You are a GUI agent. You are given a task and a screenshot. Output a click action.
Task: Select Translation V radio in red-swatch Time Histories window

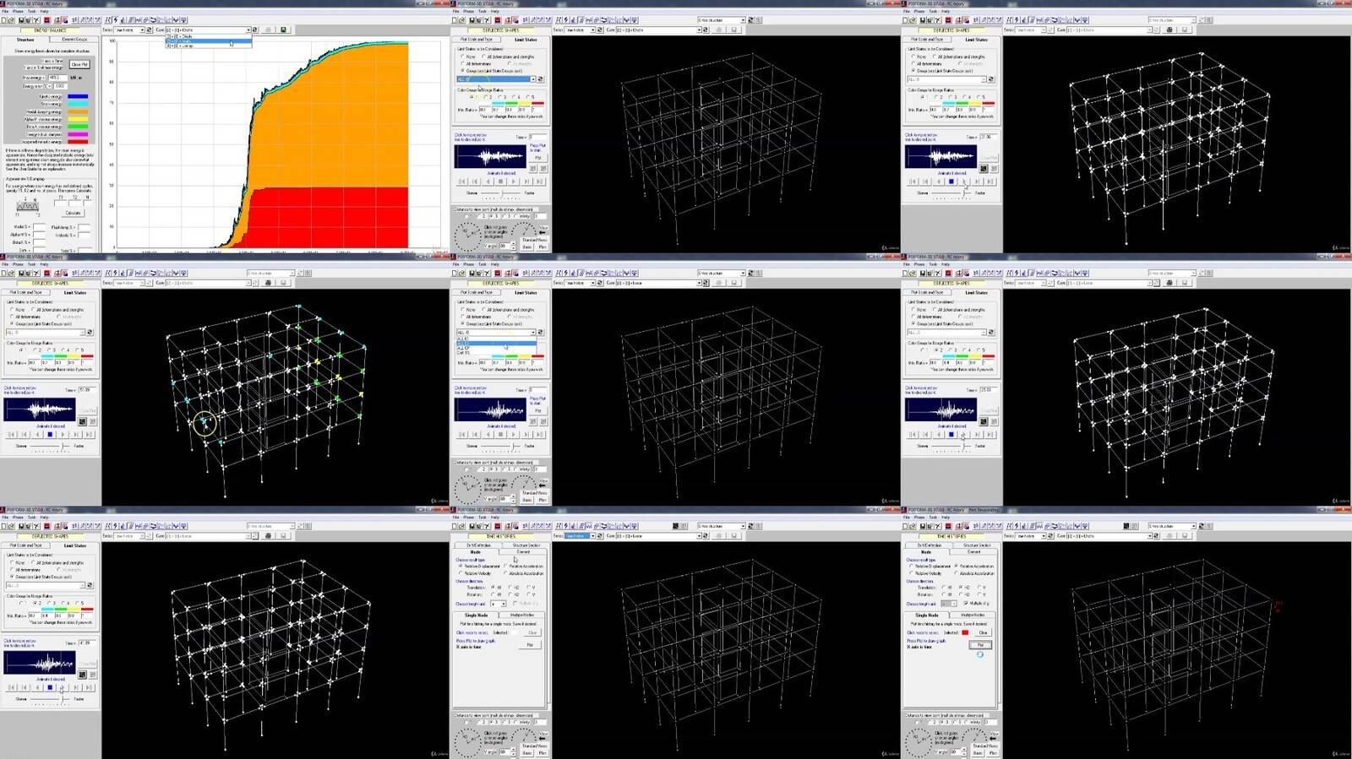(x=979, y=587)
